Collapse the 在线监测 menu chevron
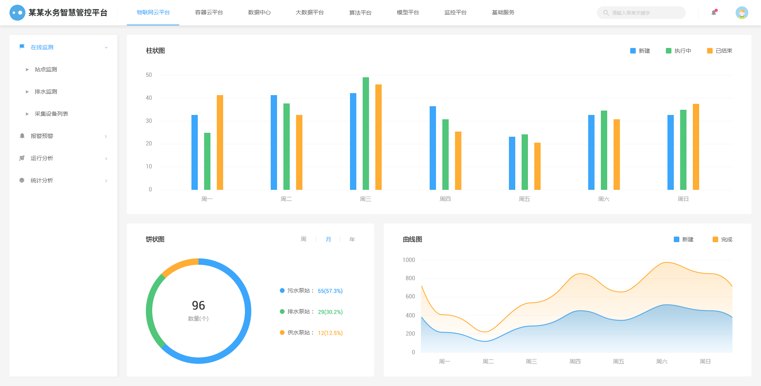Viewport: 761px width, 386px height. click(x=106, y=48)
